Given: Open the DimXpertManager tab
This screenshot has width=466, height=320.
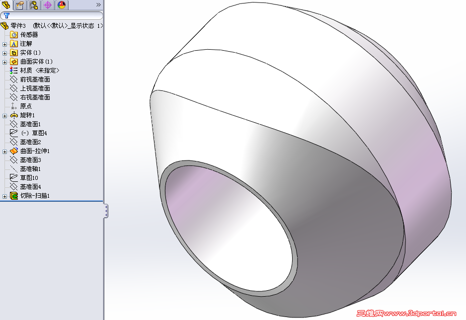Looking at the screenshot, I should click(48, 5).
